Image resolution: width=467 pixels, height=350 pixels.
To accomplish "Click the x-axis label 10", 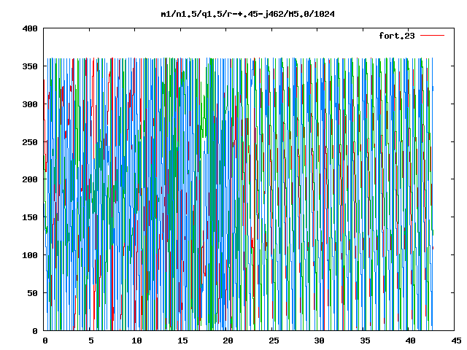I will (136, 341).
